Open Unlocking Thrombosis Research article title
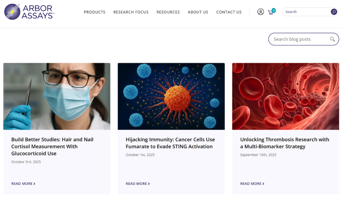The image size is (343, 198). click(284, 143)
